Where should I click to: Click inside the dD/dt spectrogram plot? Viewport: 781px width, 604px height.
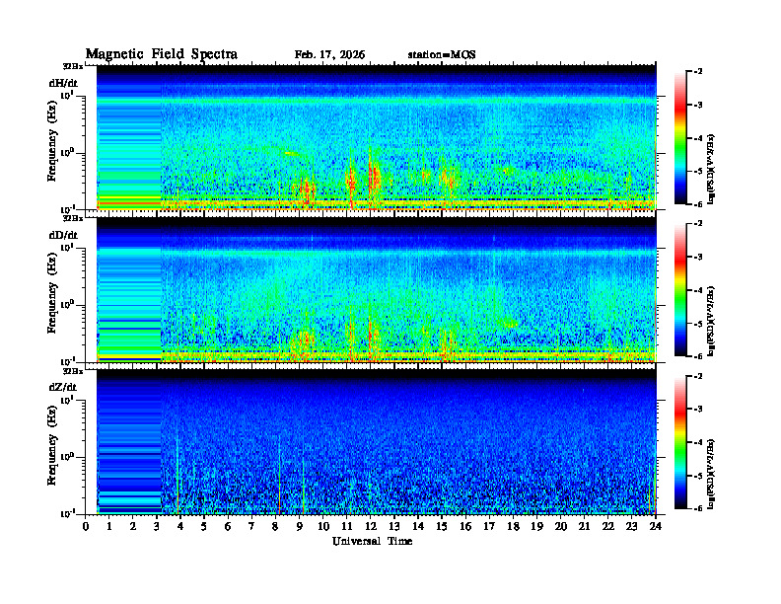376,290
